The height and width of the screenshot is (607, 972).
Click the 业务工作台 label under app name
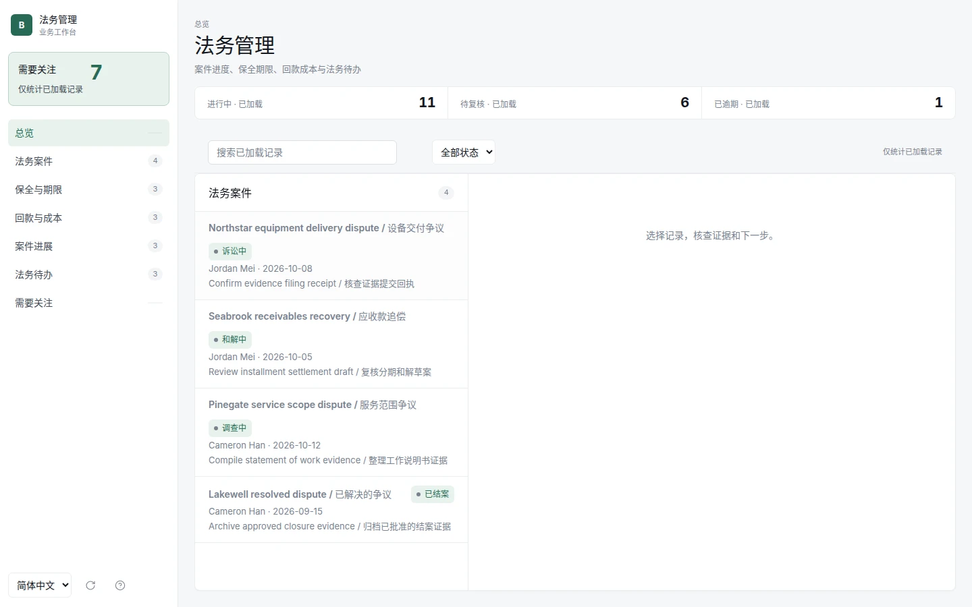tap(57, 32)
